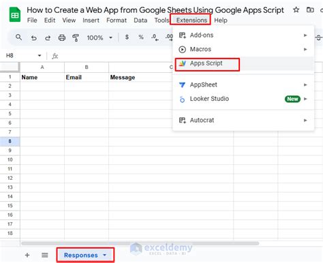Select the Name header cell
The height and width of the screenshot is (263, 323).
42,77
